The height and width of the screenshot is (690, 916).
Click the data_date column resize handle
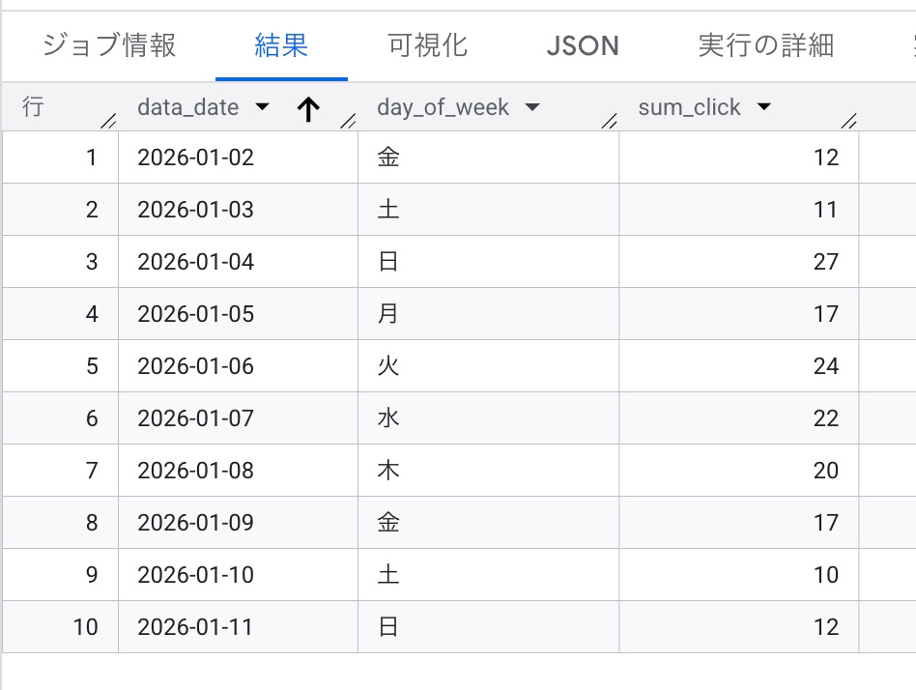(x=348, y=121)
